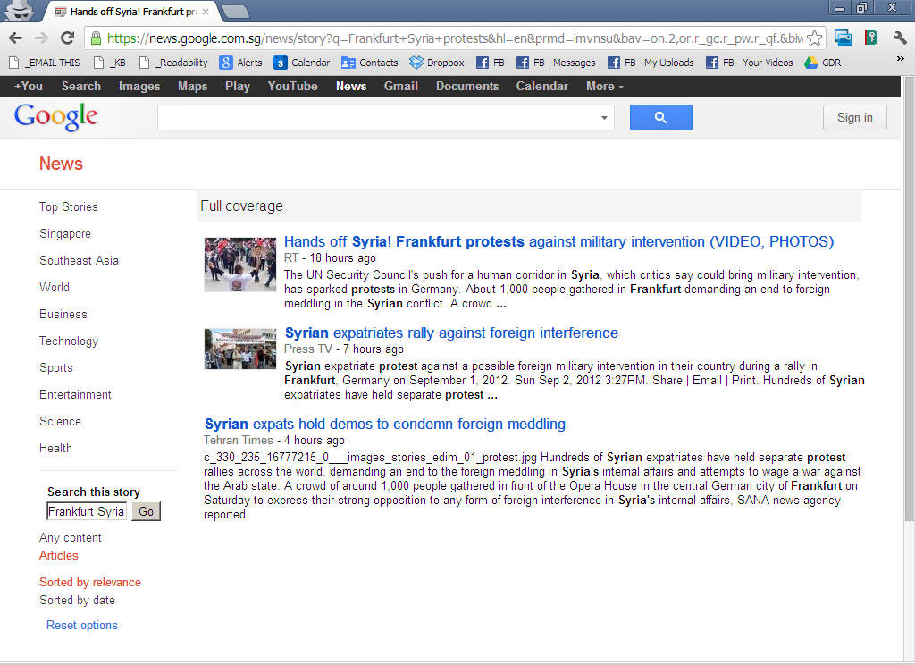The height and width of the screenshot is (665, 915).
Task: Select Maps in the Google bar
Action: pyautogui.click(x=193, y=87)
